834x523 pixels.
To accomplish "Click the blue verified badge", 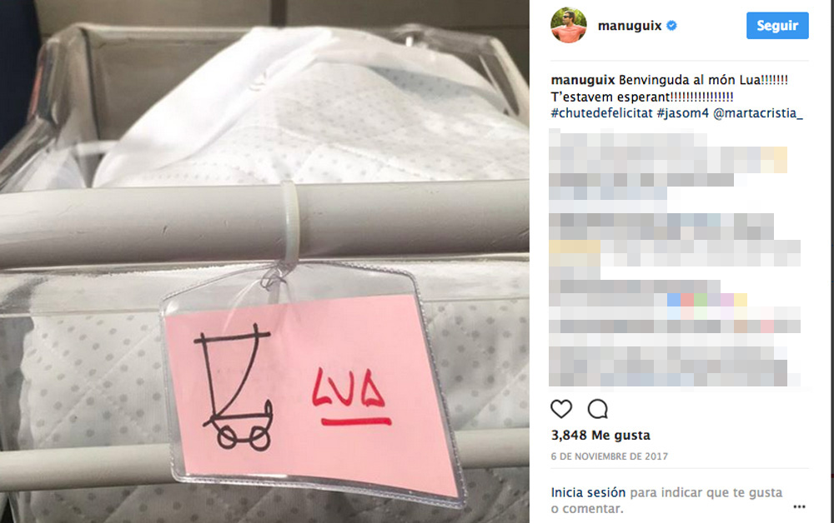I will [671, 26].
